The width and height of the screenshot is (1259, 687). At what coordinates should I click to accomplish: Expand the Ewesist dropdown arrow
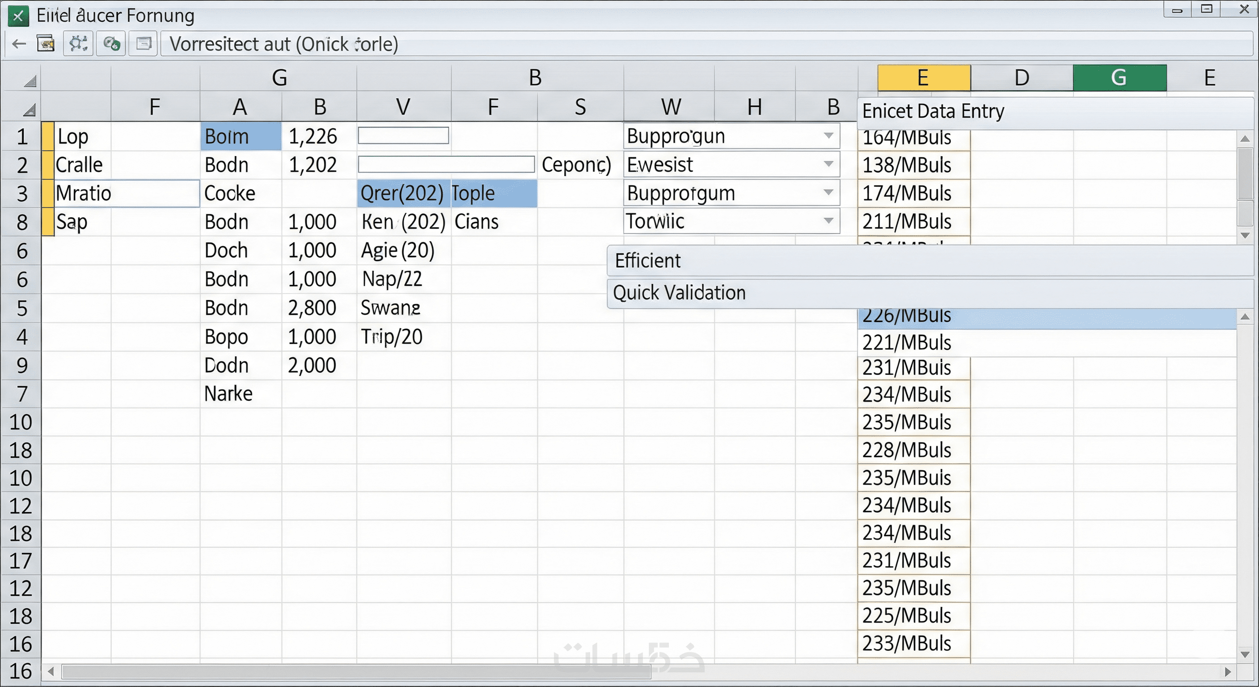click(x=828, y=164)
